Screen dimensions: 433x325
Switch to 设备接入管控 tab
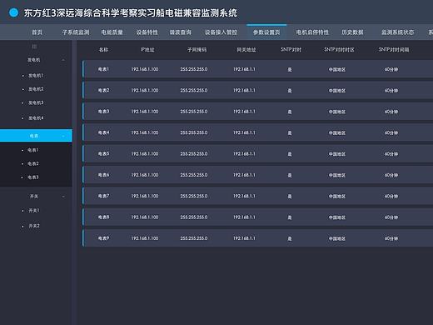pyautogui.click(x=221, y=32)
